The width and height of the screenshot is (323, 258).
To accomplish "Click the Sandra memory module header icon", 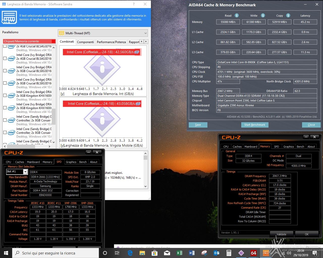I will pyautogui.click(x=9, y=17).
